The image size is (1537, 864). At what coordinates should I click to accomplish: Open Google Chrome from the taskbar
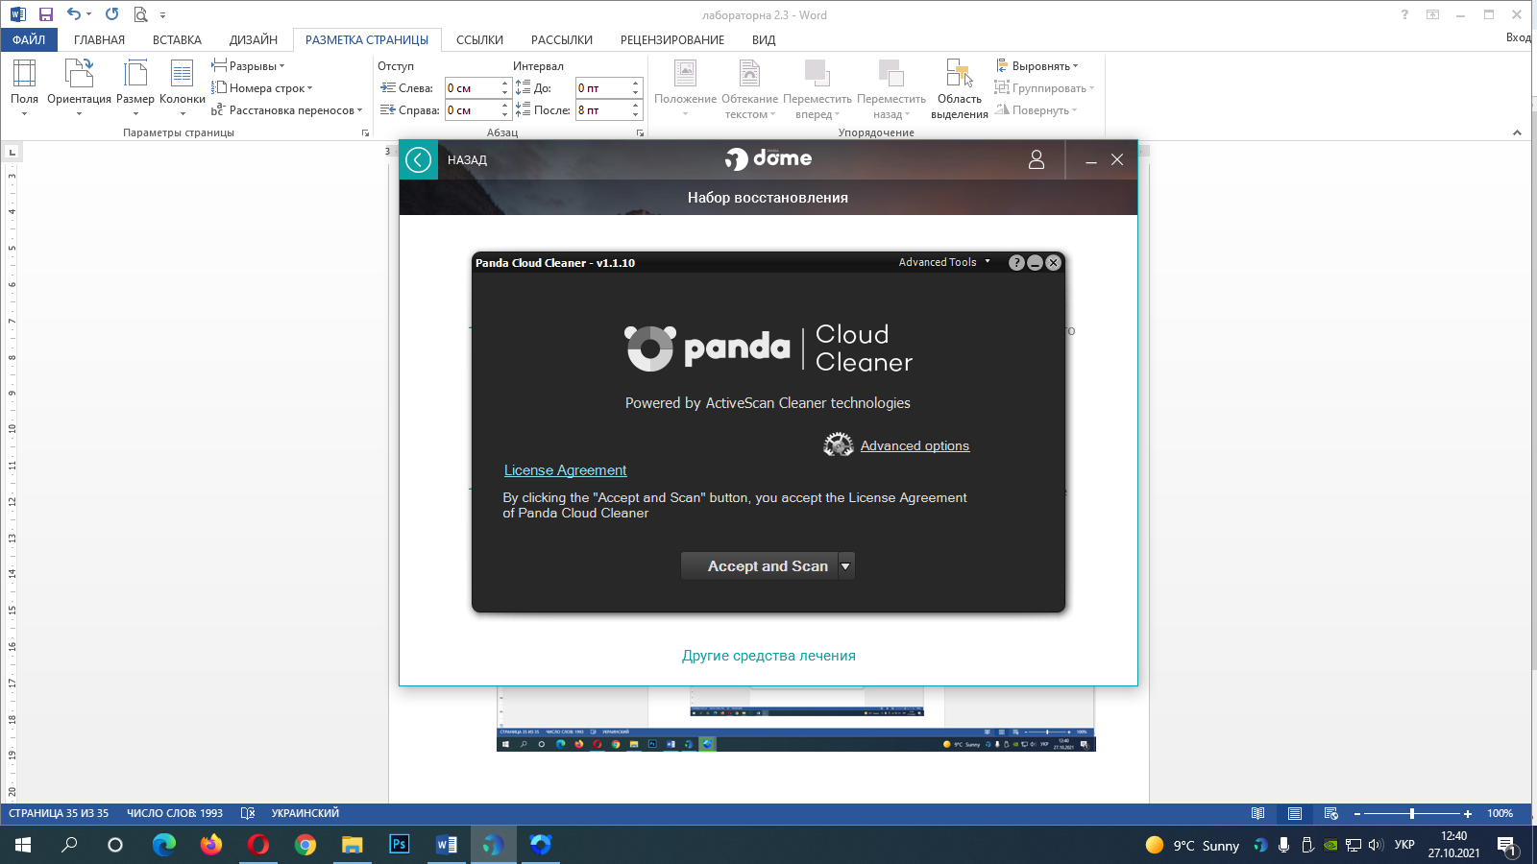tap(305, 845)
